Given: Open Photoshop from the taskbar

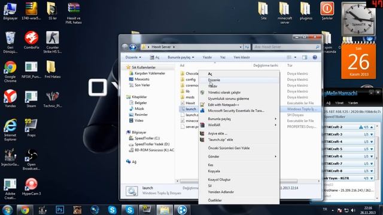Looking at the screenshot, I should (60, 210).
